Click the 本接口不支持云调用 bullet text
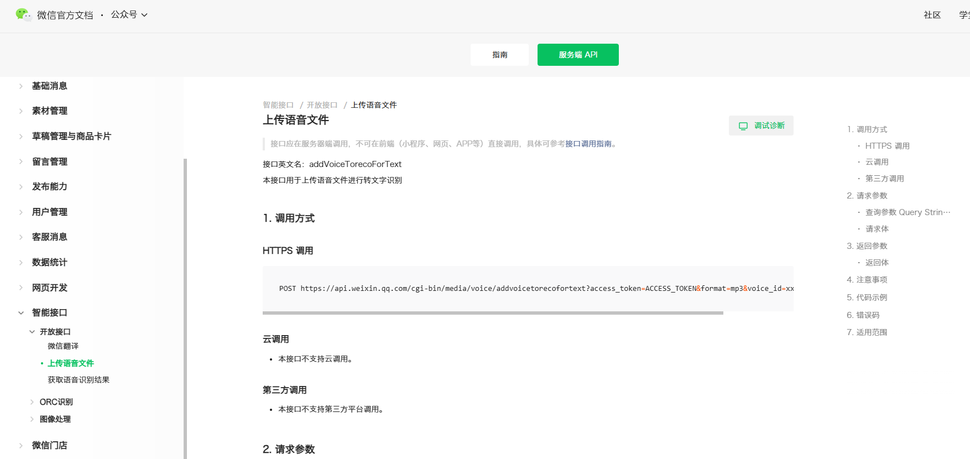Image resolution: width=970 pixels, height=459 pixels. 315,359
